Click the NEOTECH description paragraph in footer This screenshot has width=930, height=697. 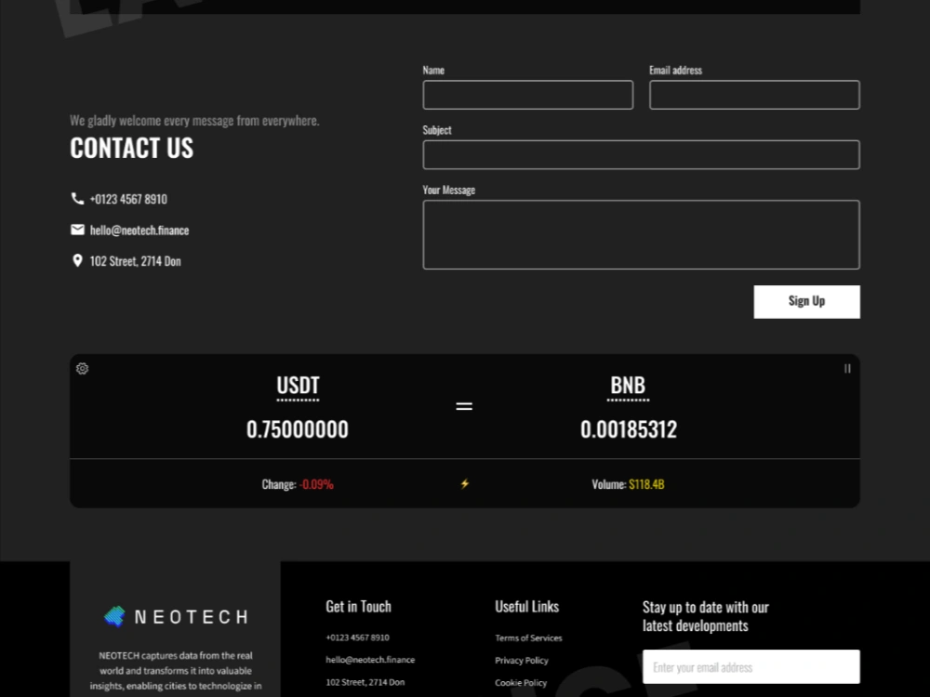pos(176,671)
